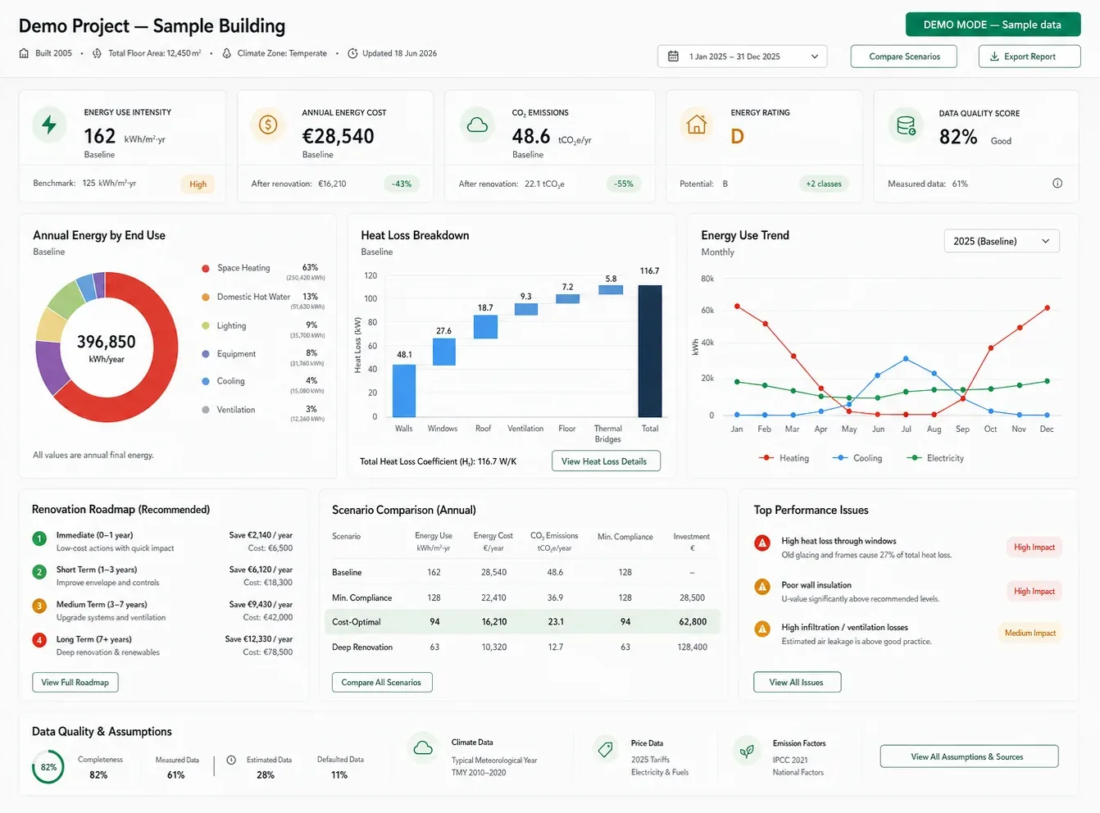
Task: Click the Energy Rating house icon
Action: point(697,125)
